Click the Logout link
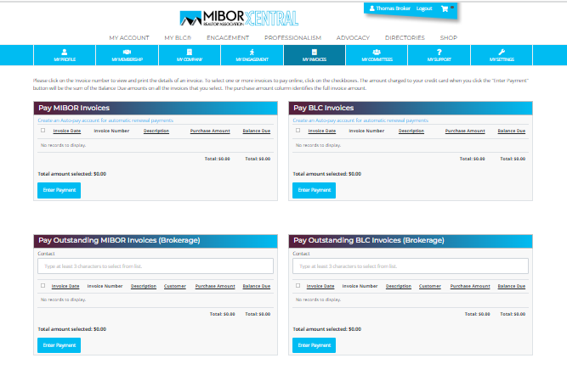Image resolution: width=567 pixels, height=375 pixels. [x=424, y=8]
